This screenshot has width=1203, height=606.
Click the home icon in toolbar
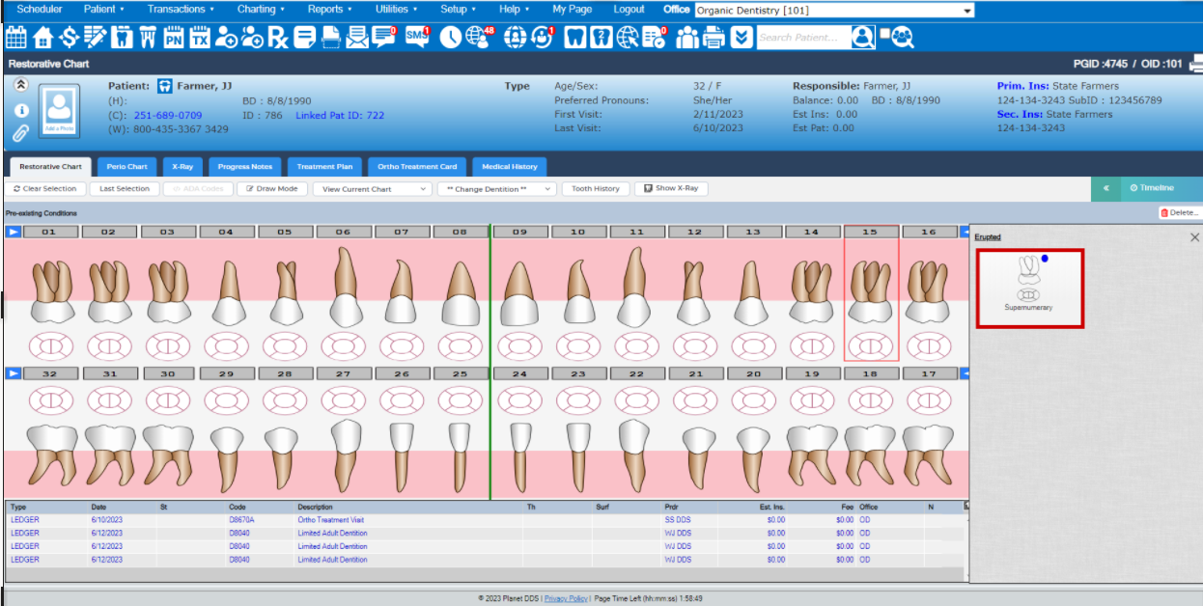click(x=42, y=38)
